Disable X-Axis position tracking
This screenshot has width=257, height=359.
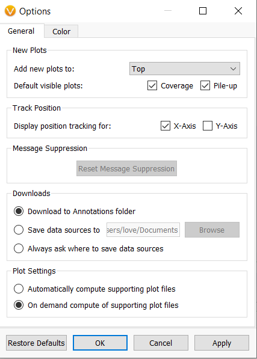pyautogui.click(x=166, y=126)
